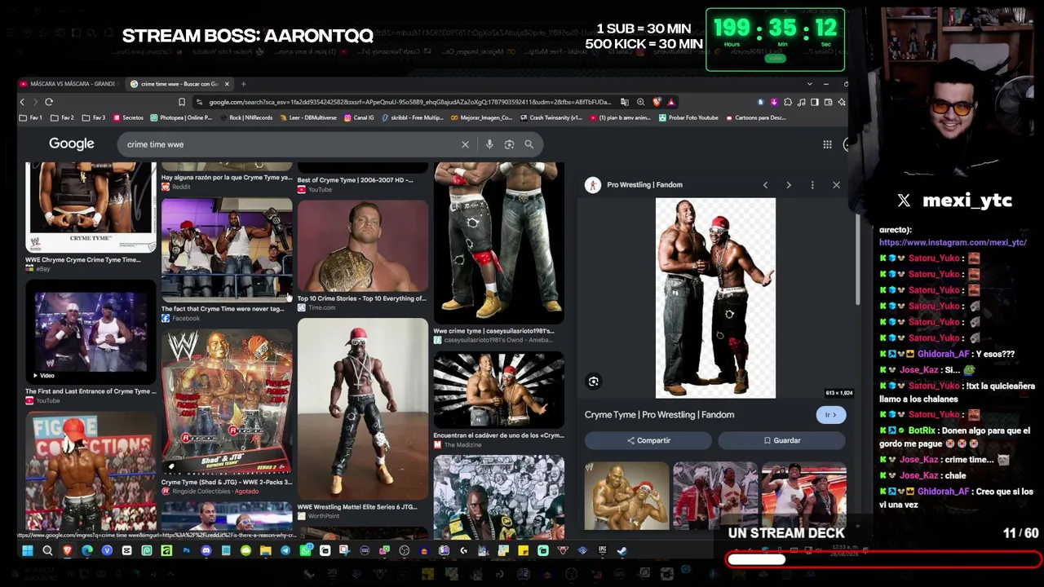Open the skribbl bookmark
The width and height of the screenshot is (1044, 587).
[x=413, y=117]
